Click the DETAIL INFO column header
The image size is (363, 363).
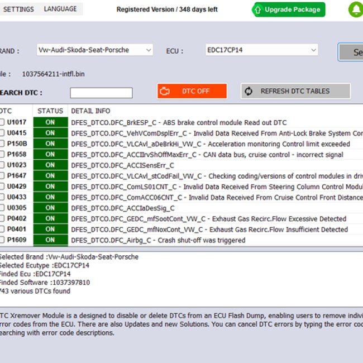[90, 111]
